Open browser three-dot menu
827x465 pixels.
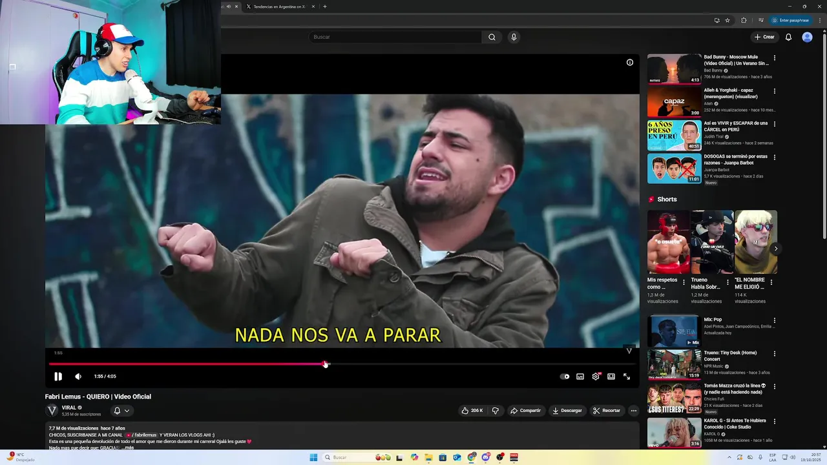point(819,20)
